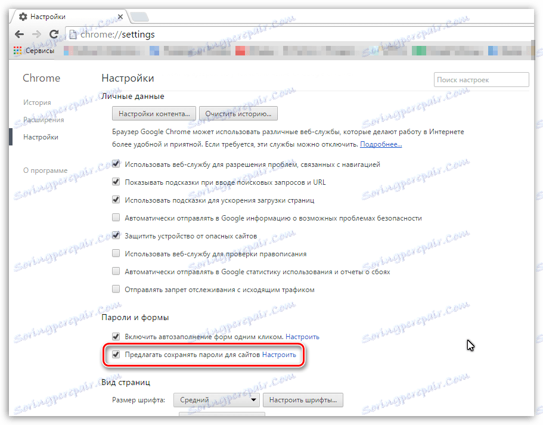Click the Пароли и формы heading
This screenshot has height=425, width=543.
135,317
